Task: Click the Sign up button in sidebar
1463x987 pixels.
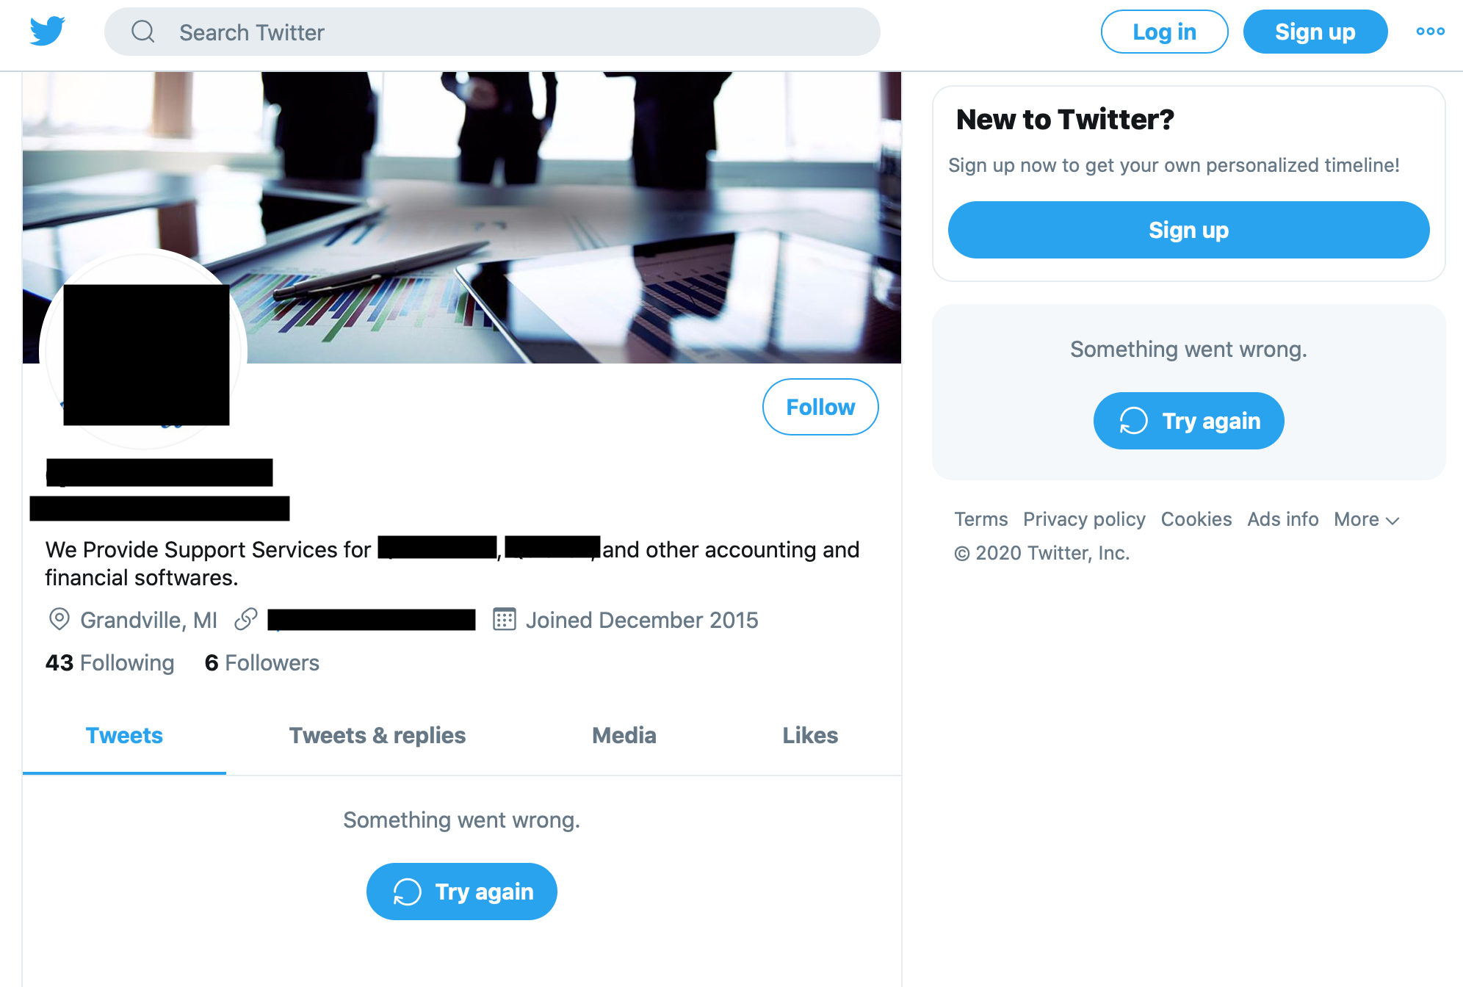Action: (1188, 231)
